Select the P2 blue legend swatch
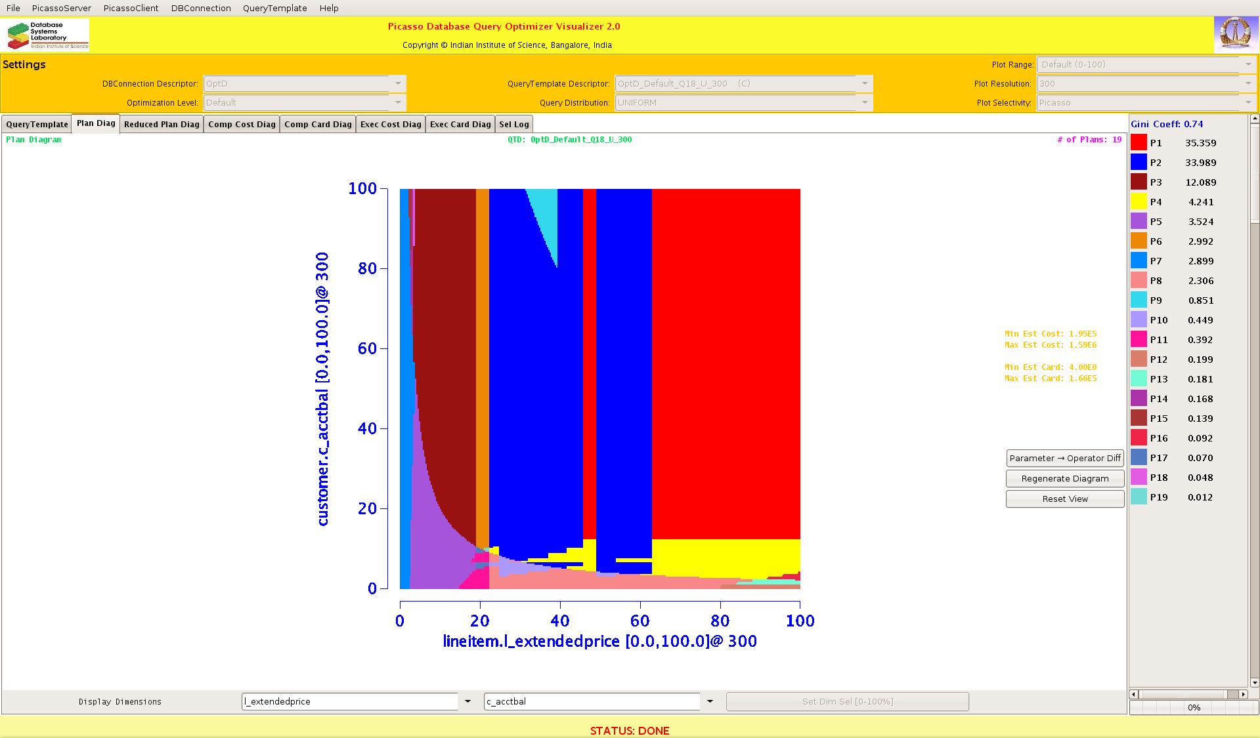This screenshot has height=738, width=1260. pyautogui.click(x=1139, y=162)
